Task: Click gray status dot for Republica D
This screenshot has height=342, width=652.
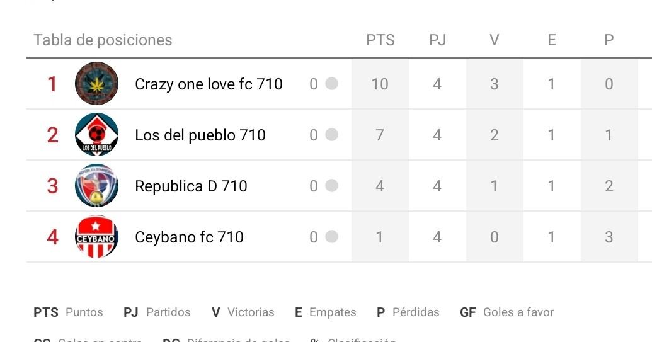Action: pyautogui.click(x=331, y=186)
